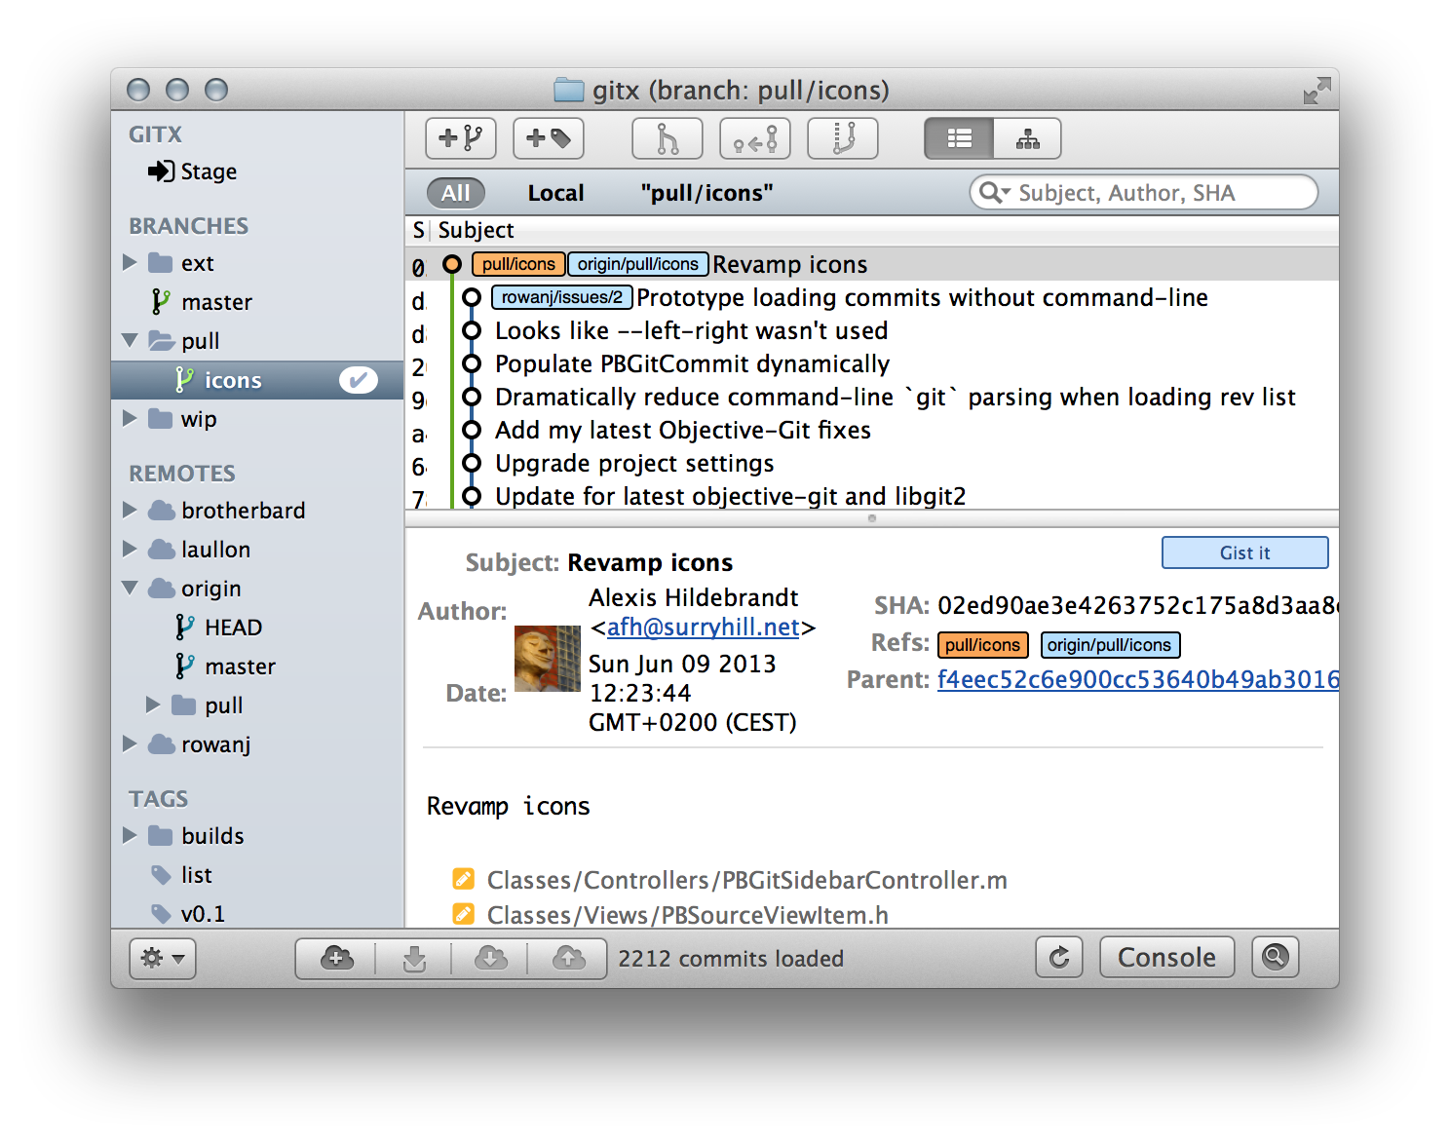Click the refresh button in bottom bar
Screen dimensions: 1450x1142
[1059, 957]
